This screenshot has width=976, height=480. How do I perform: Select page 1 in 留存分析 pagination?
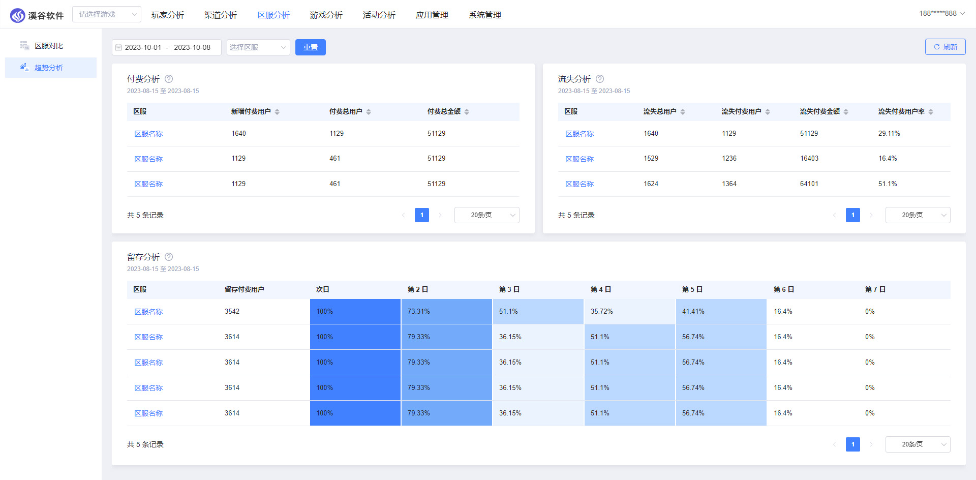coord(853,444)
